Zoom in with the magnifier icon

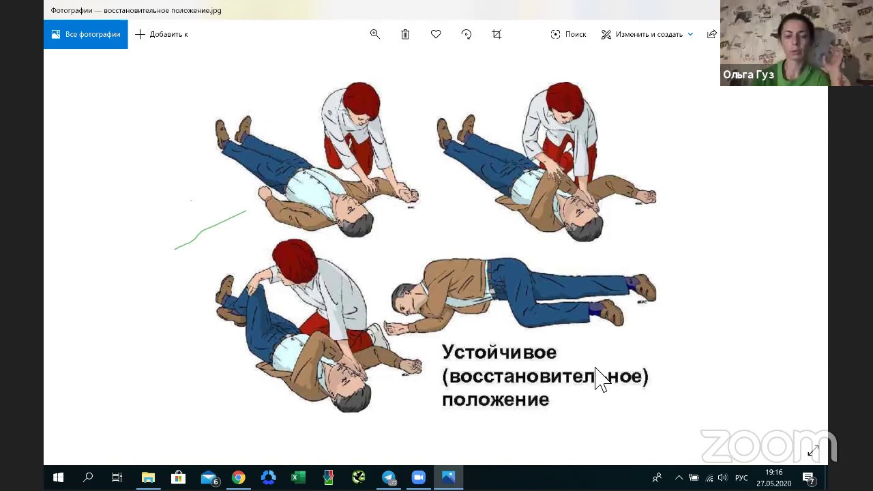pos(375,34)
